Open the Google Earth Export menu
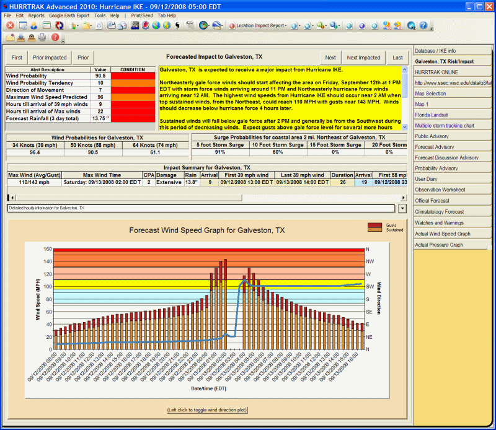Screen dimensions: 496x430 click(x=69, y=15)
